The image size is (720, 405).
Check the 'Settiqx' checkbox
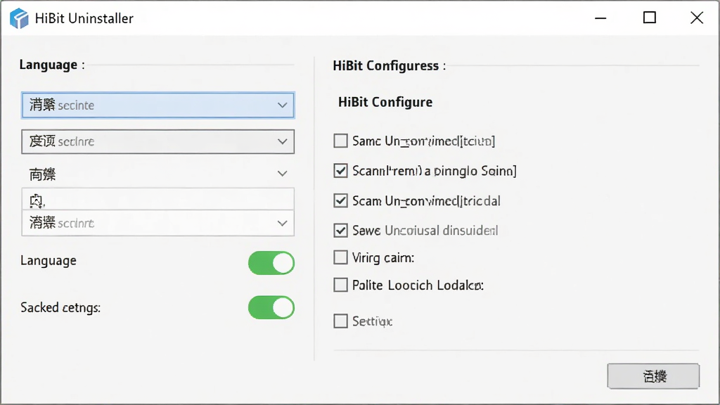[340, 321]
